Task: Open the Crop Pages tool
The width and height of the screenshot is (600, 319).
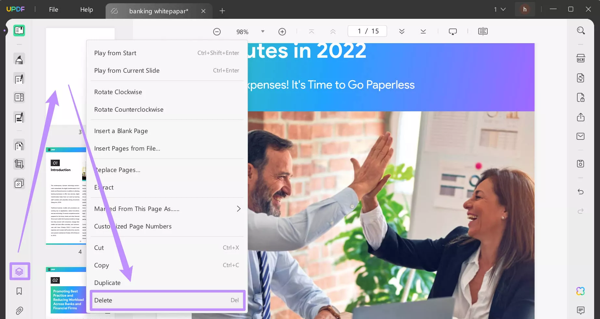Action: point(19,164)
